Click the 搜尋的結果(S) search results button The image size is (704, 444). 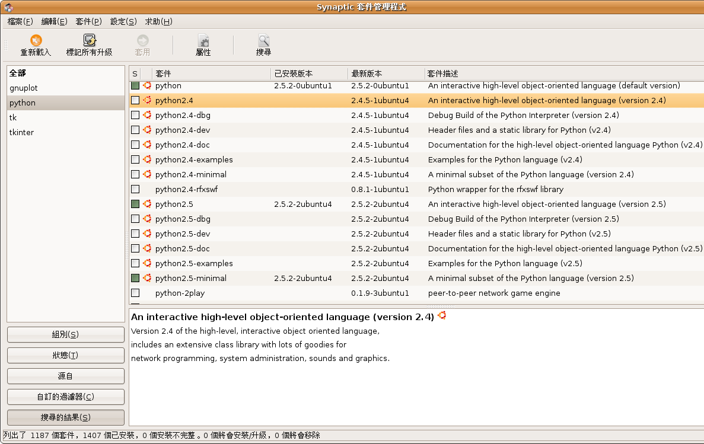click(x=66, y=417)
